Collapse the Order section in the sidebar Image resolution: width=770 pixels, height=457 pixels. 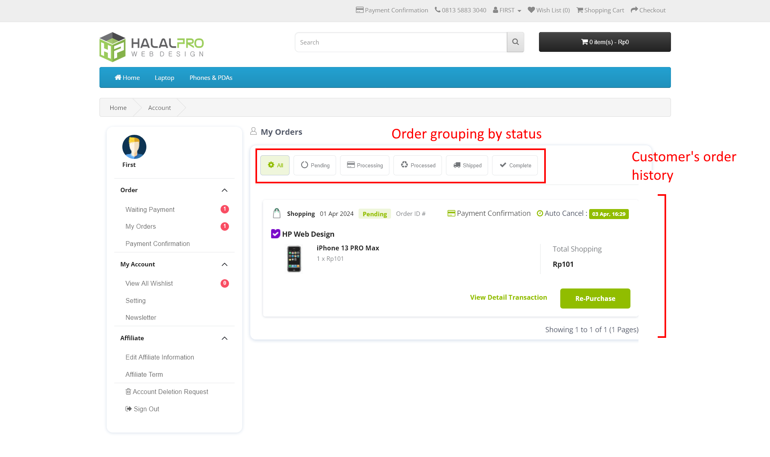click(225, 190)
